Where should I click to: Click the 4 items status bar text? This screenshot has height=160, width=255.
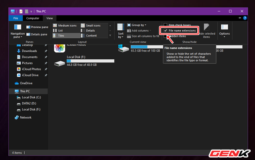pos(17,153)
